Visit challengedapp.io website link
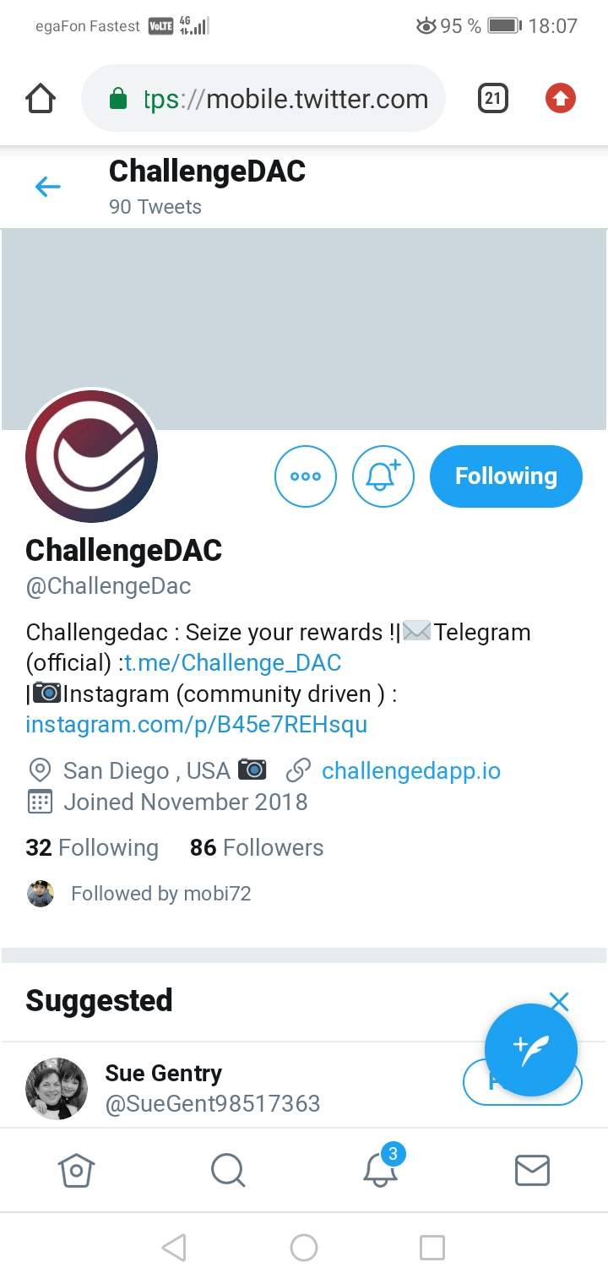The image size is (608, 1284). [x=411, y=770]
